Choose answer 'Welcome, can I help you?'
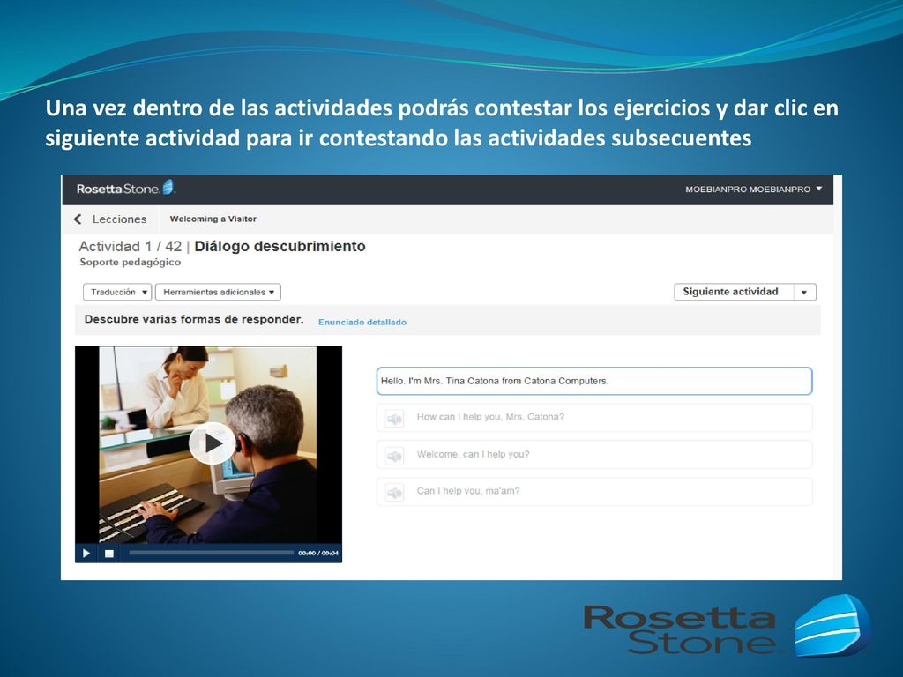 pyautogui.click(x=594, y=455)
